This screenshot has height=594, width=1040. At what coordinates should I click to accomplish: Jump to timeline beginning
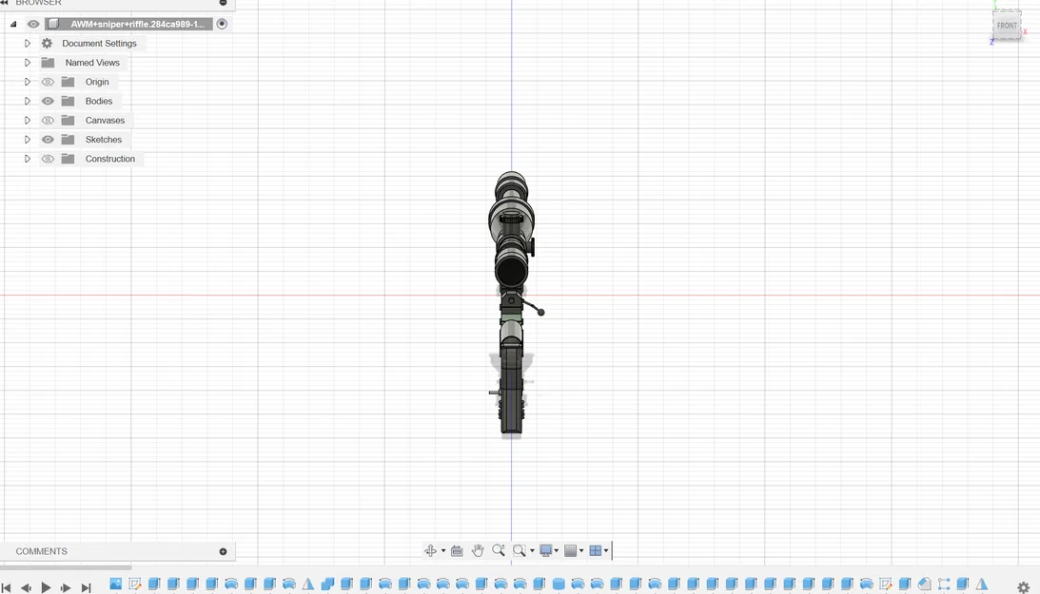[x=8, y=587]
